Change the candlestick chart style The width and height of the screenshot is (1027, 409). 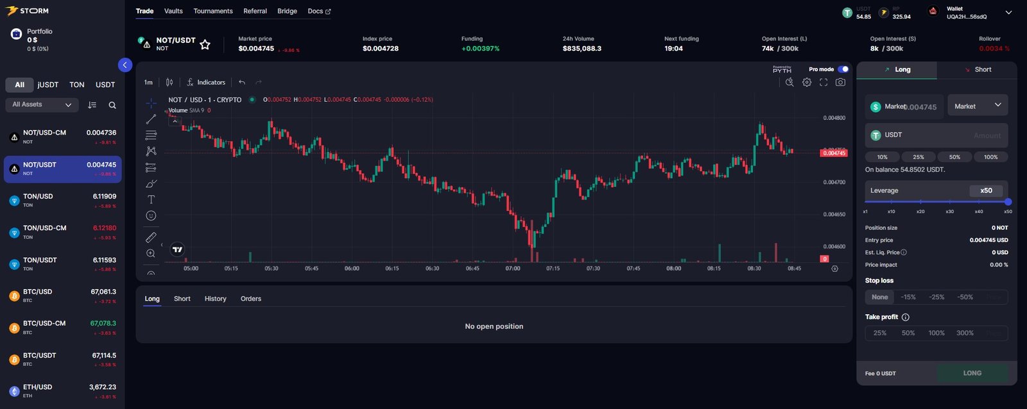[169, 82]
